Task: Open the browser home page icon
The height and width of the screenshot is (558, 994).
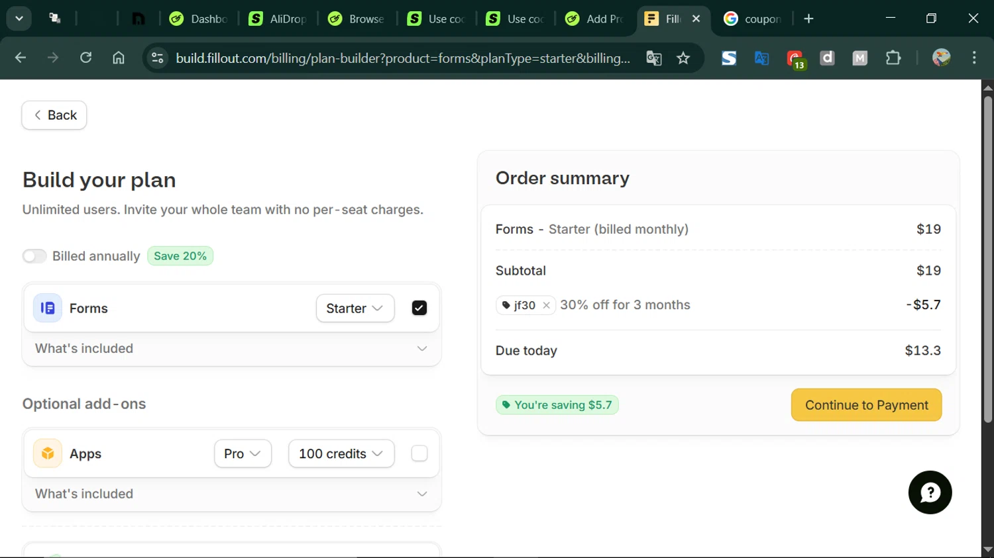Action: (x=119, y=58)
